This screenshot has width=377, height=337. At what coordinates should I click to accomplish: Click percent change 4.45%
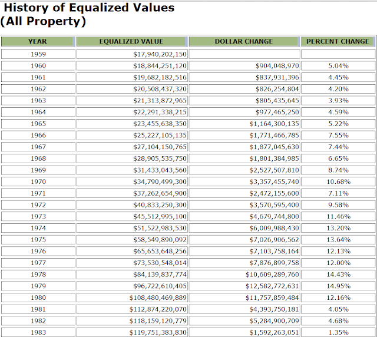(x=338, y=77)
